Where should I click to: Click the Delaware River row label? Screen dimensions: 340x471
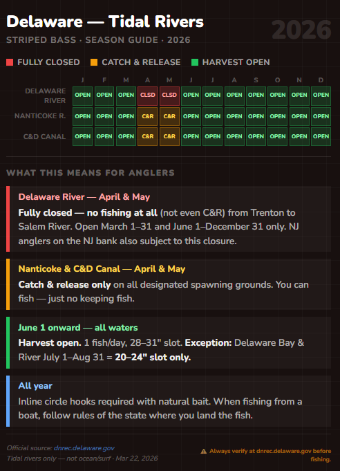(x=46, y=96)
